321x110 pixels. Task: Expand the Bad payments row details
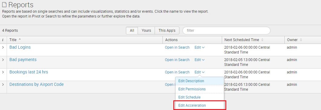pos(3,60)
